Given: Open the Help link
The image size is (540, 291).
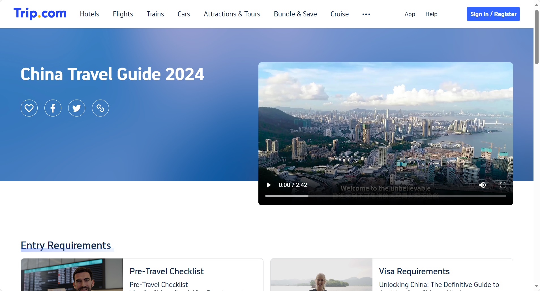Looking at the screenshot, I should click(x=431, y=14).
